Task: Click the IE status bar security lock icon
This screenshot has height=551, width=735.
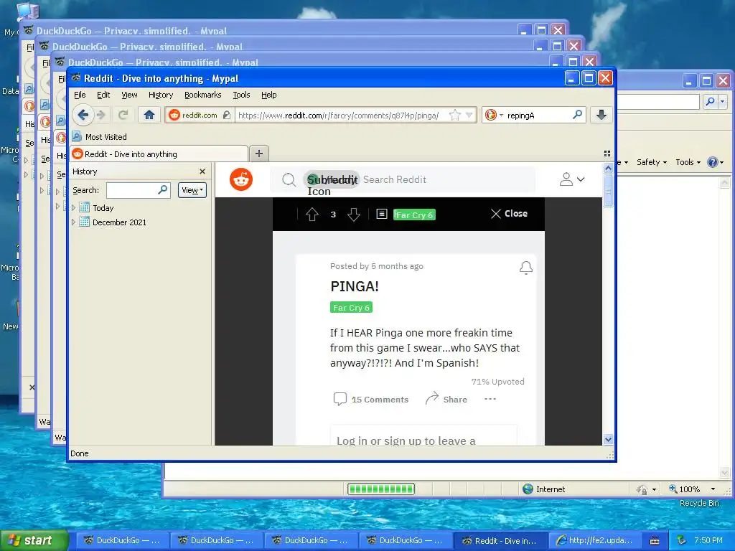Action: 642,489
